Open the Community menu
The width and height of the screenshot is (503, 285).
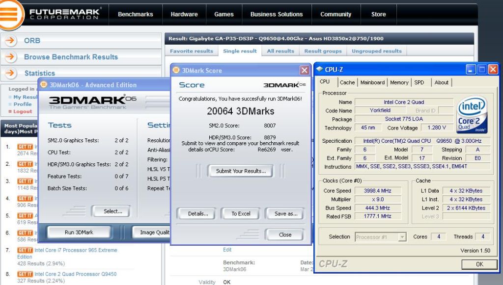336,14
